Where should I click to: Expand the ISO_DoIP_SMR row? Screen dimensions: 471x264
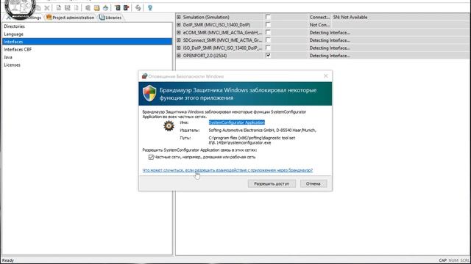[x=179, y=48]
